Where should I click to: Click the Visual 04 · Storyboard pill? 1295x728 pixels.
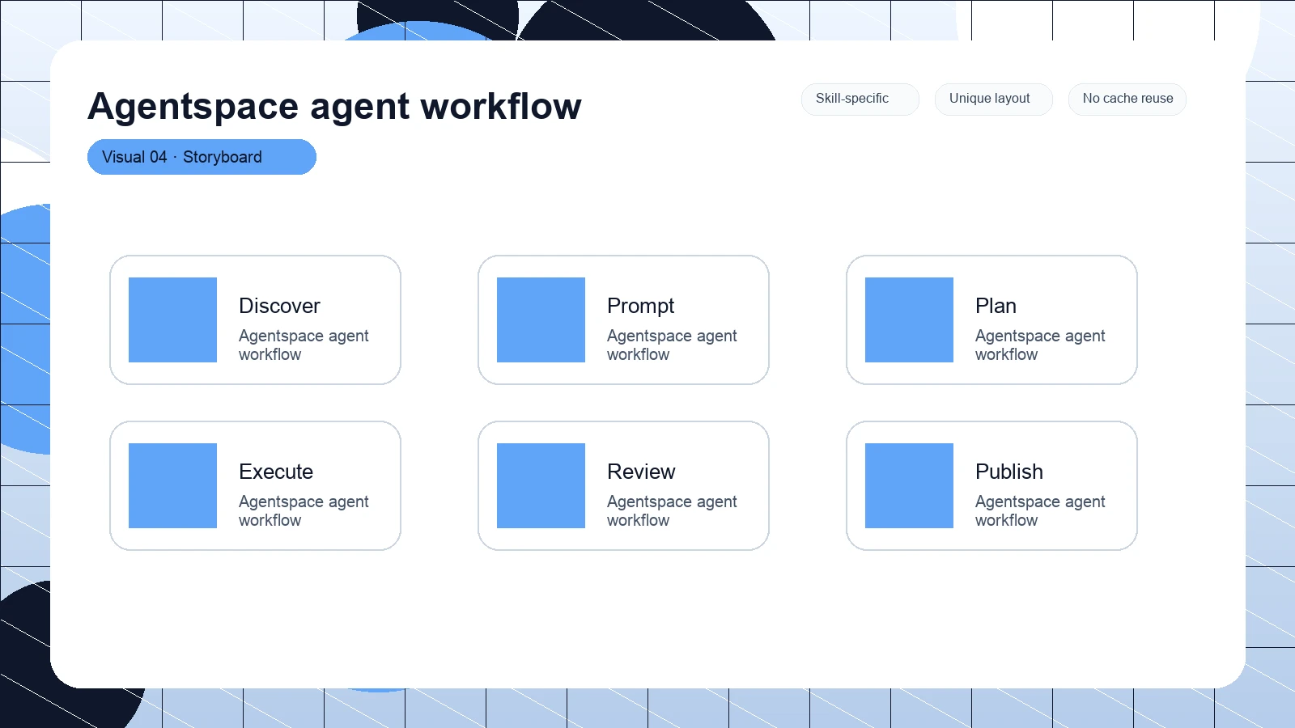(202, 157)
